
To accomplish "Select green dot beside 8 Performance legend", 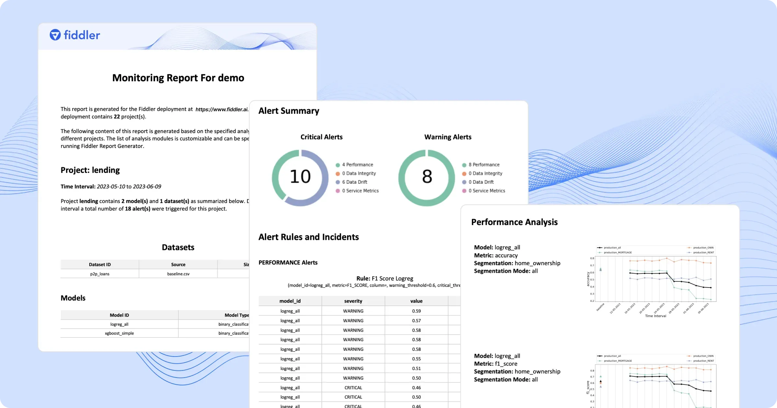I will point(464,165).
